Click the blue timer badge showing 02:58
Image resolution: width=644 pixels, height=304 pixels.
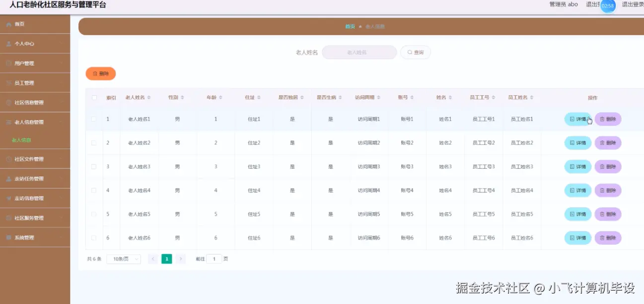coord(608,6)
